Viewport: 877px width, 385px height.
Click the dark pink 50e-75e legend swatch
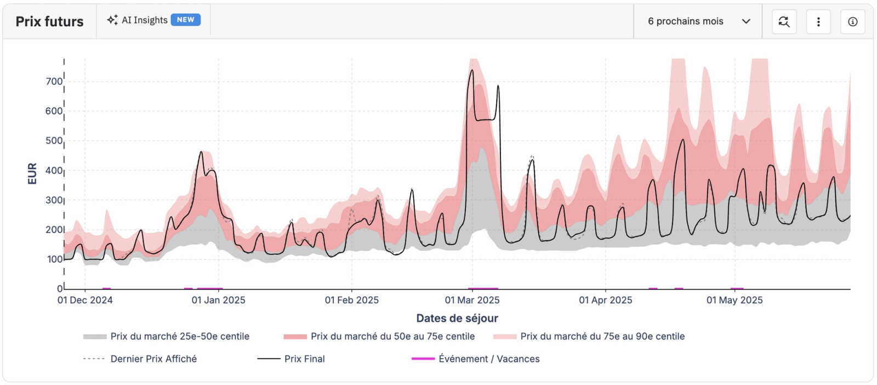[295, 337]
